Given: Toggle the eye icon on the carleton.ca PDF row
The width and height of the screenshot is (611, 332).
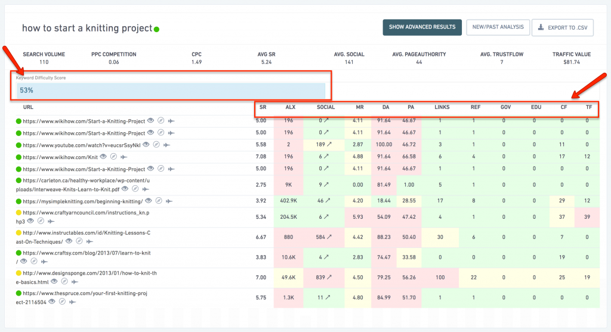Looking at the screenshot, I should 125,189.
